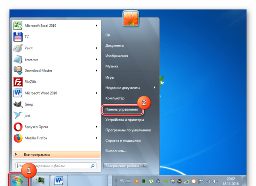Open Устройства и принтеры
The image size is (256, 186).
click(x=125, y=120)
